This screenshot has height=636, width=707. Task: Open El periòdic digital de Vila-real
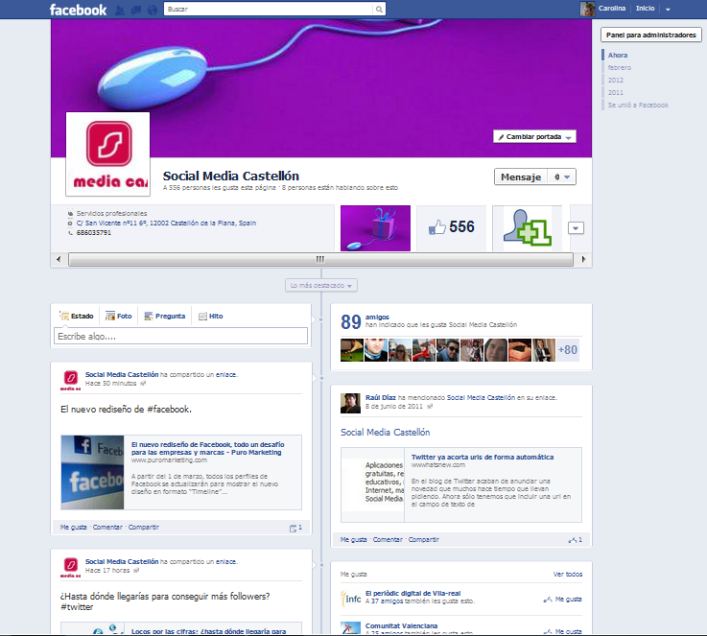point(413,593)
